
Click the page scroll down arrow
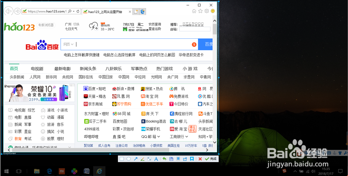(214, 142)
